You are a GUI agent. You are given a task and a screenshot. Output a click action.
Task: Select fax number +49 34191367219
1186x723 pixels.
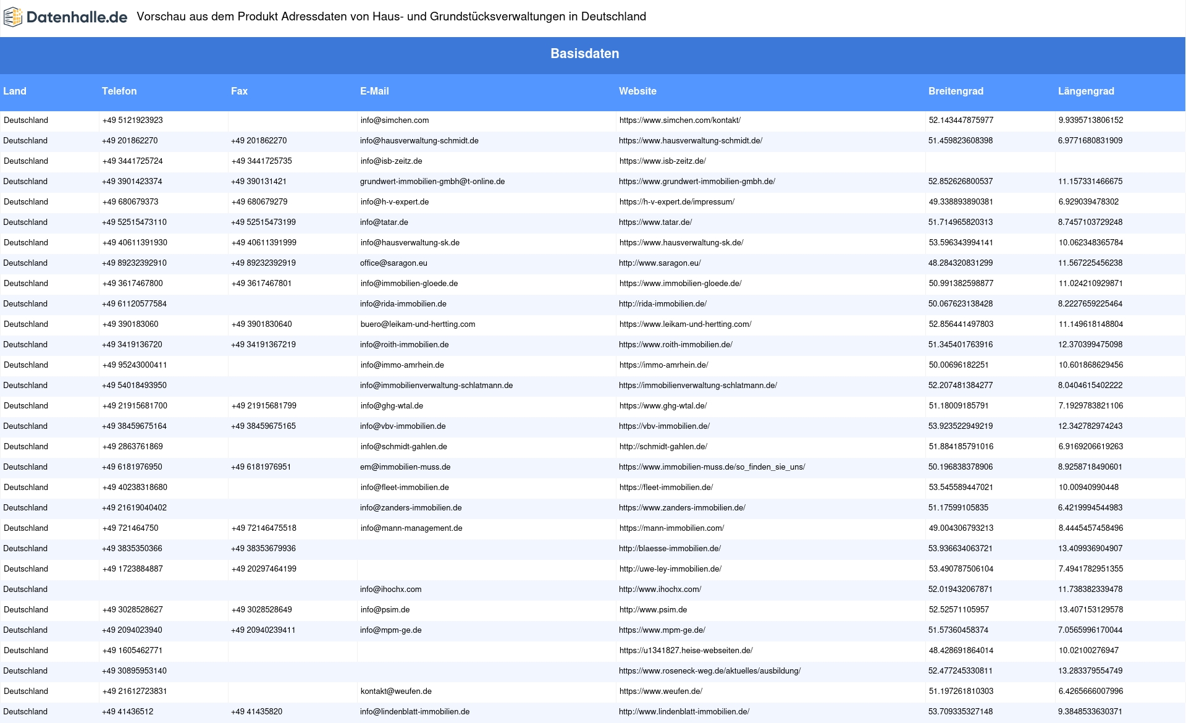[x=263, y=345]
